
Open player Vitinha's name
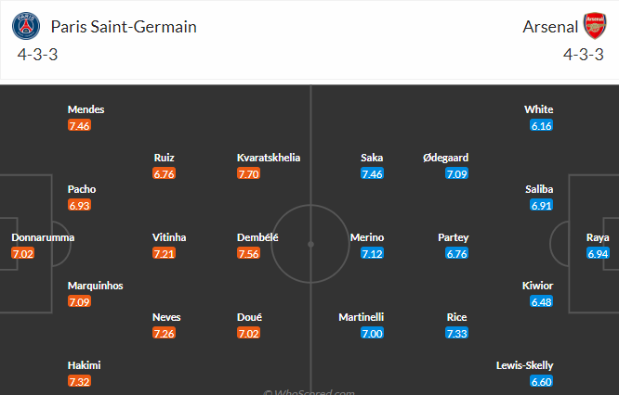(169, 237)
